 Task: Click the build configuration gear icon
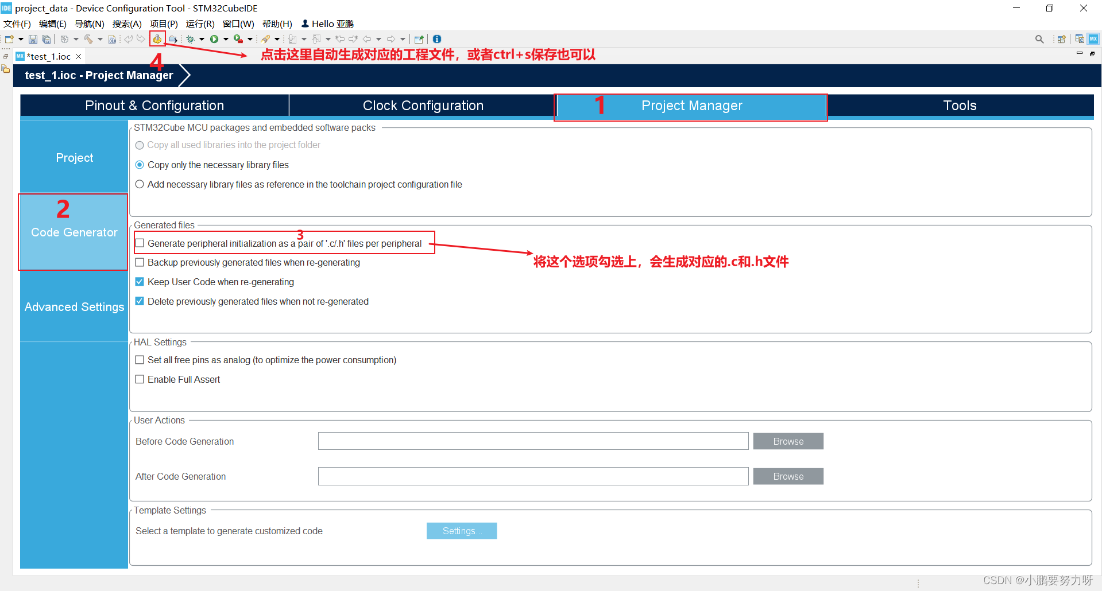pyautogui.click(x=64, y=39)
